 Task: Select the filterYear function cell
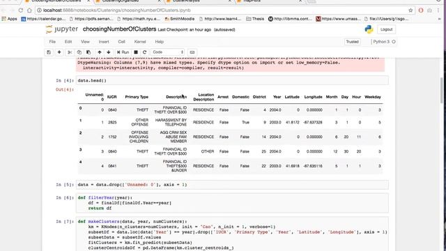[x=232, y=203]
